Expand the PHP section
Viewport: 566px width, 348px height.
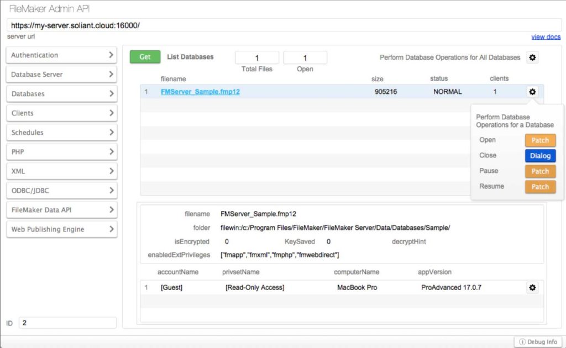(x=61, y=151)
